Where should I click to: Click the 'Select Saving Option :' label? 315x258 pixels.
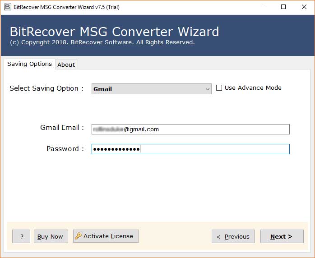(46, 88)
